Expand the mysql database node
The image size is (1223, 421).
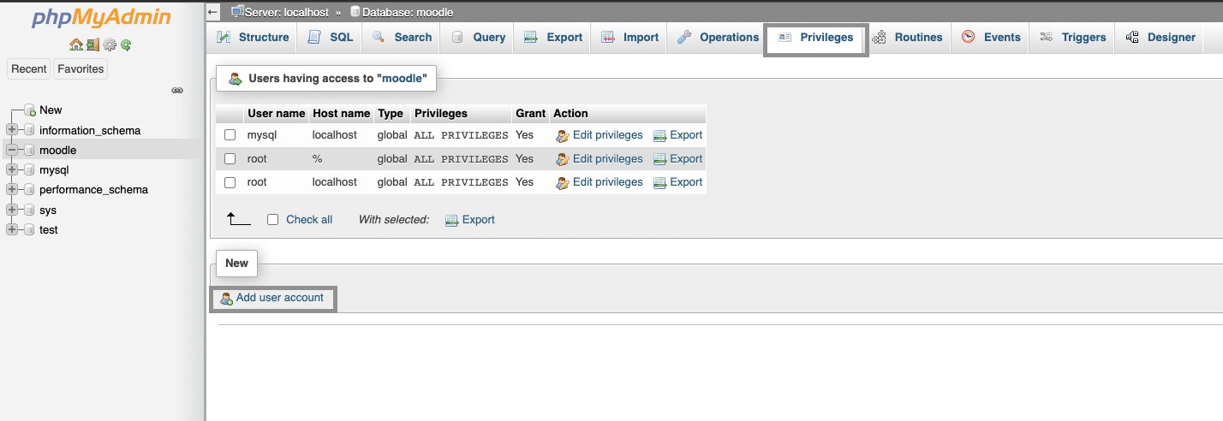pos(12,169)
